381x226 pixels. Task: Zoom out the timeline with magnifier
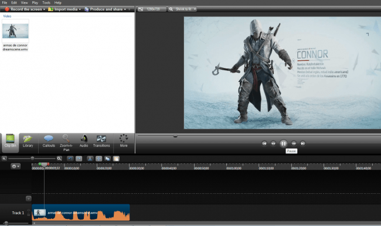[x=4, y=159]
